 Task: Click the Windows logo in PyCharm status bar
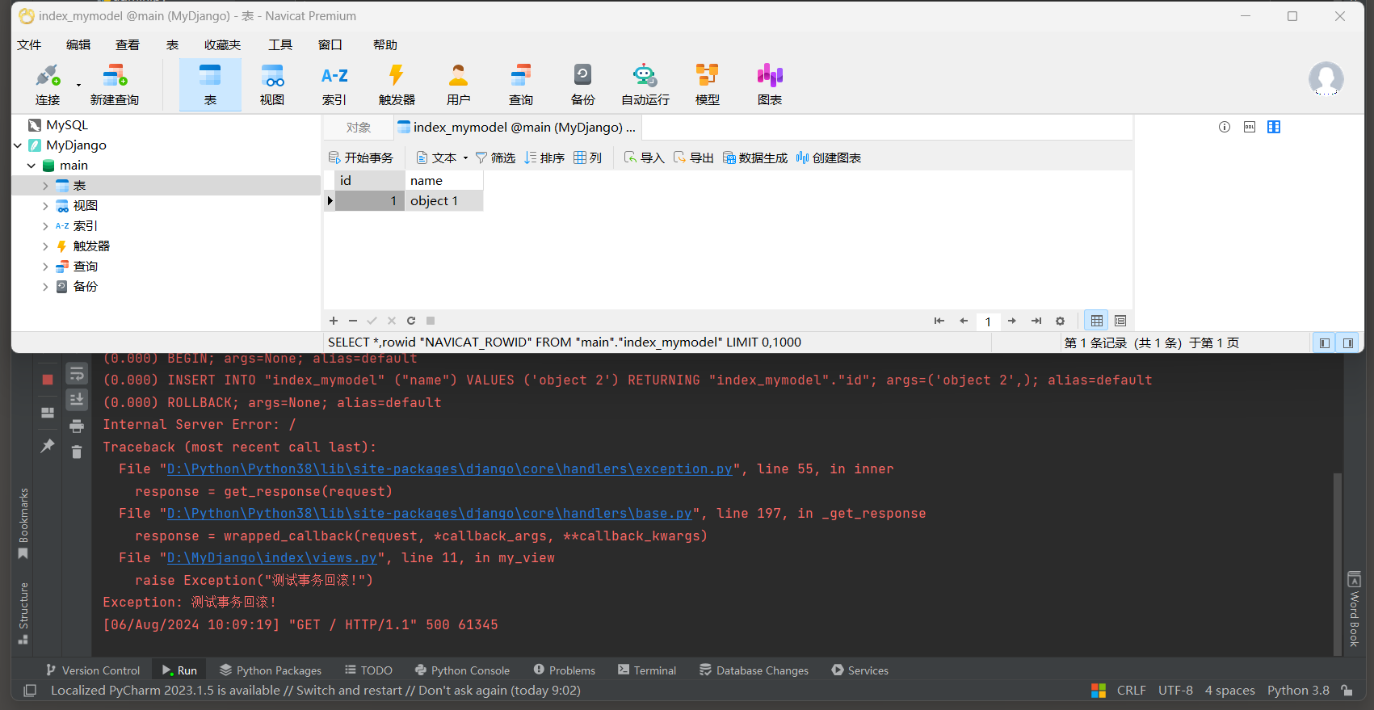1099,691
